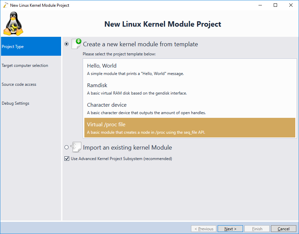The width and height of the screenshot is (299, 234).
Task: Go to Target computer selection step
Action: point(31,65)
